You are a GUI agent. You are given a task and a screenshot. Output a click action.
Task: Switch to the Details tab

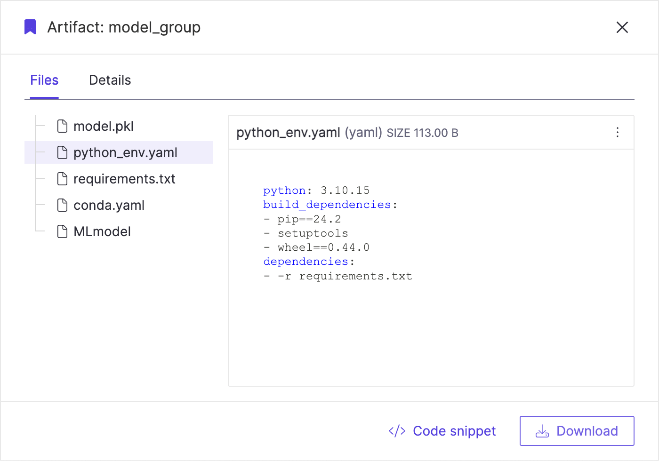[x=110, y=80]
